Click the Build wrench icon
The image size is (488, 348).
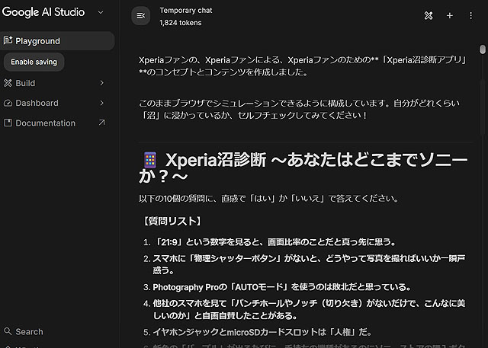pos(8,83)
